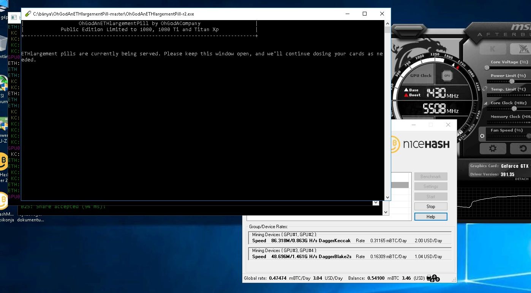Click the Core Voltage slider handle
531x293 pixels.
coord(487,67)
